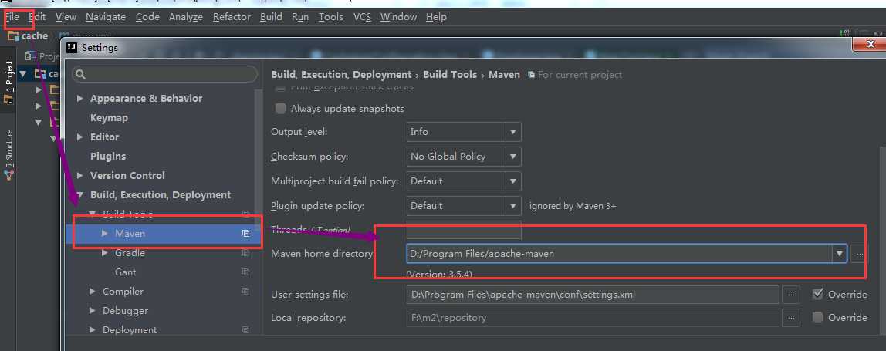Open the Code menu
This screenshot has height=351, width=886.
147,17
